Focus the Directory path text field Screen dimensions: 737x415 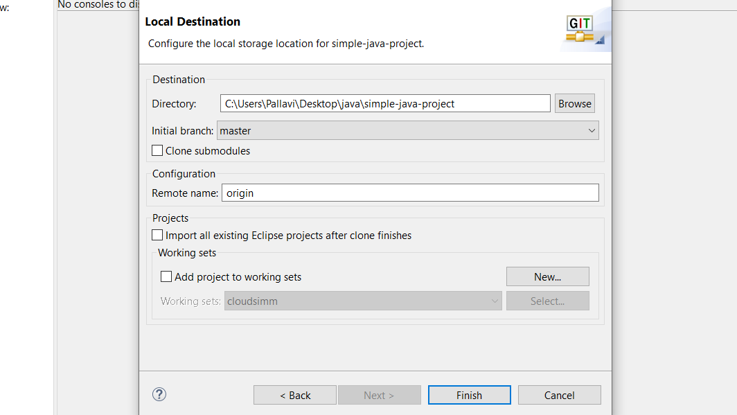(x=385, y=104)
